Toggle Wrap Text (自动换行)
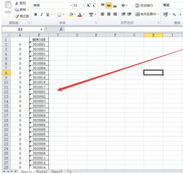Viewport: 183px width, 174px height. click(144, 6)
